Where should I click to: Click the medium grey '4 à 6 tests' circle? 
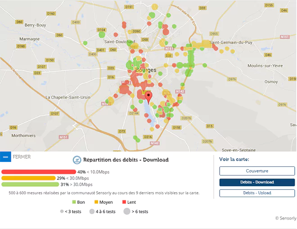(92, 211)
